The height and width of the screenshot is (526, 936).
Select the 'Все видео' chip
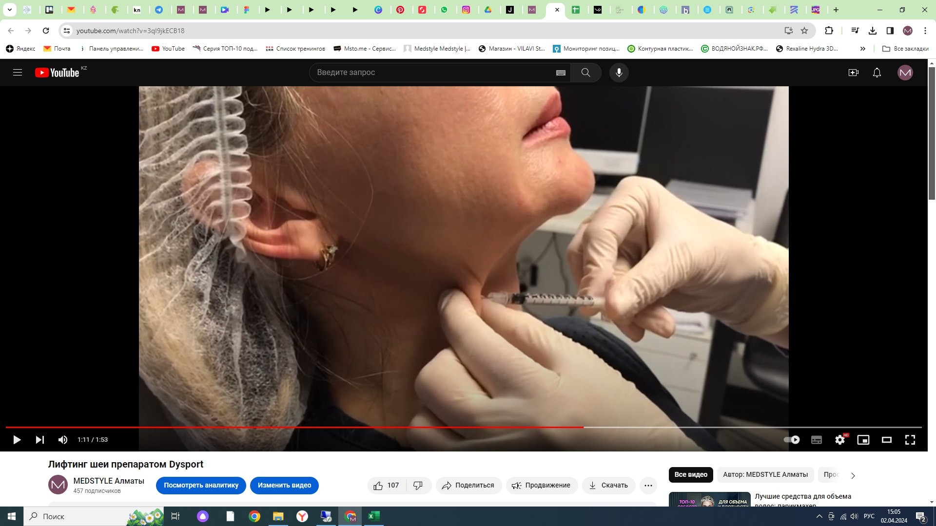tap(691, 474)
